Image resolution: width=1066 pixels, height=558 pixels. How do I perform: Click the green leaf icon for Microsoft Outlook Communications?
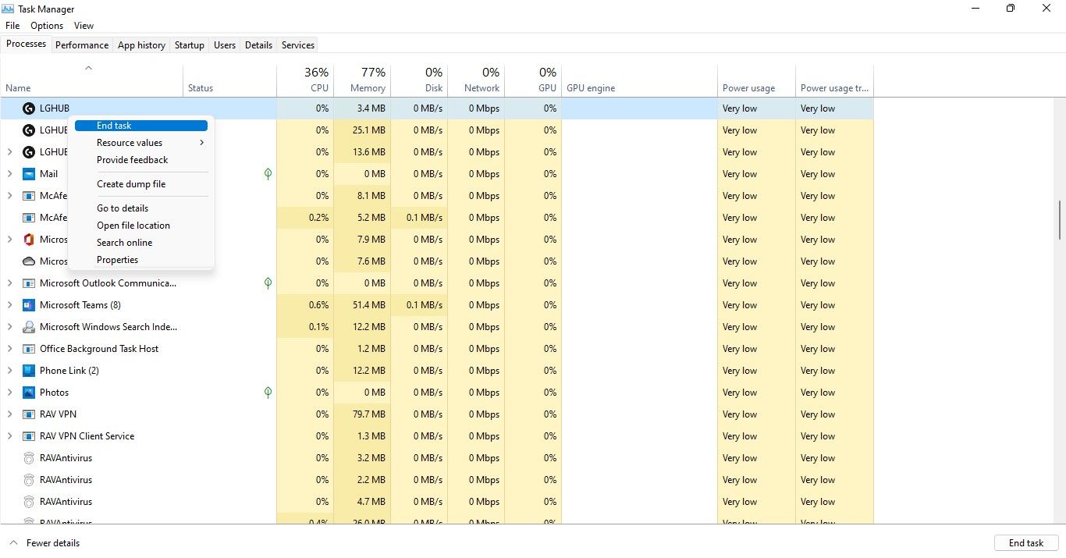click(268, 283)
